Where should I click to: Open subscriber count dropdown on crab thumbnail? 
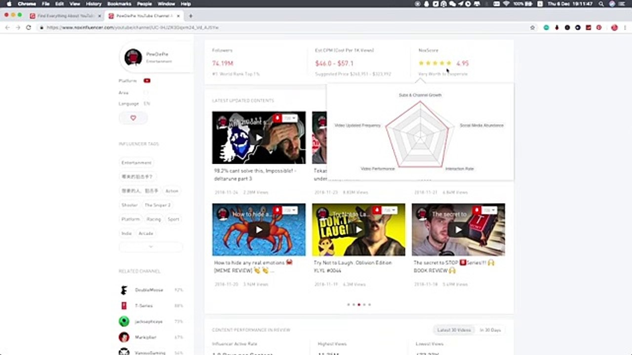[290, 211]
